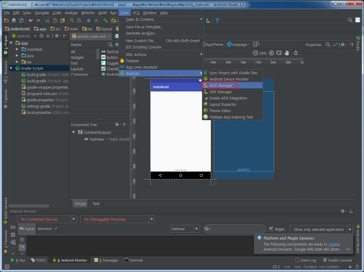Open the No Debuggable Processes dropdown
The image size is (364, 272).
(x=117, y=219)
